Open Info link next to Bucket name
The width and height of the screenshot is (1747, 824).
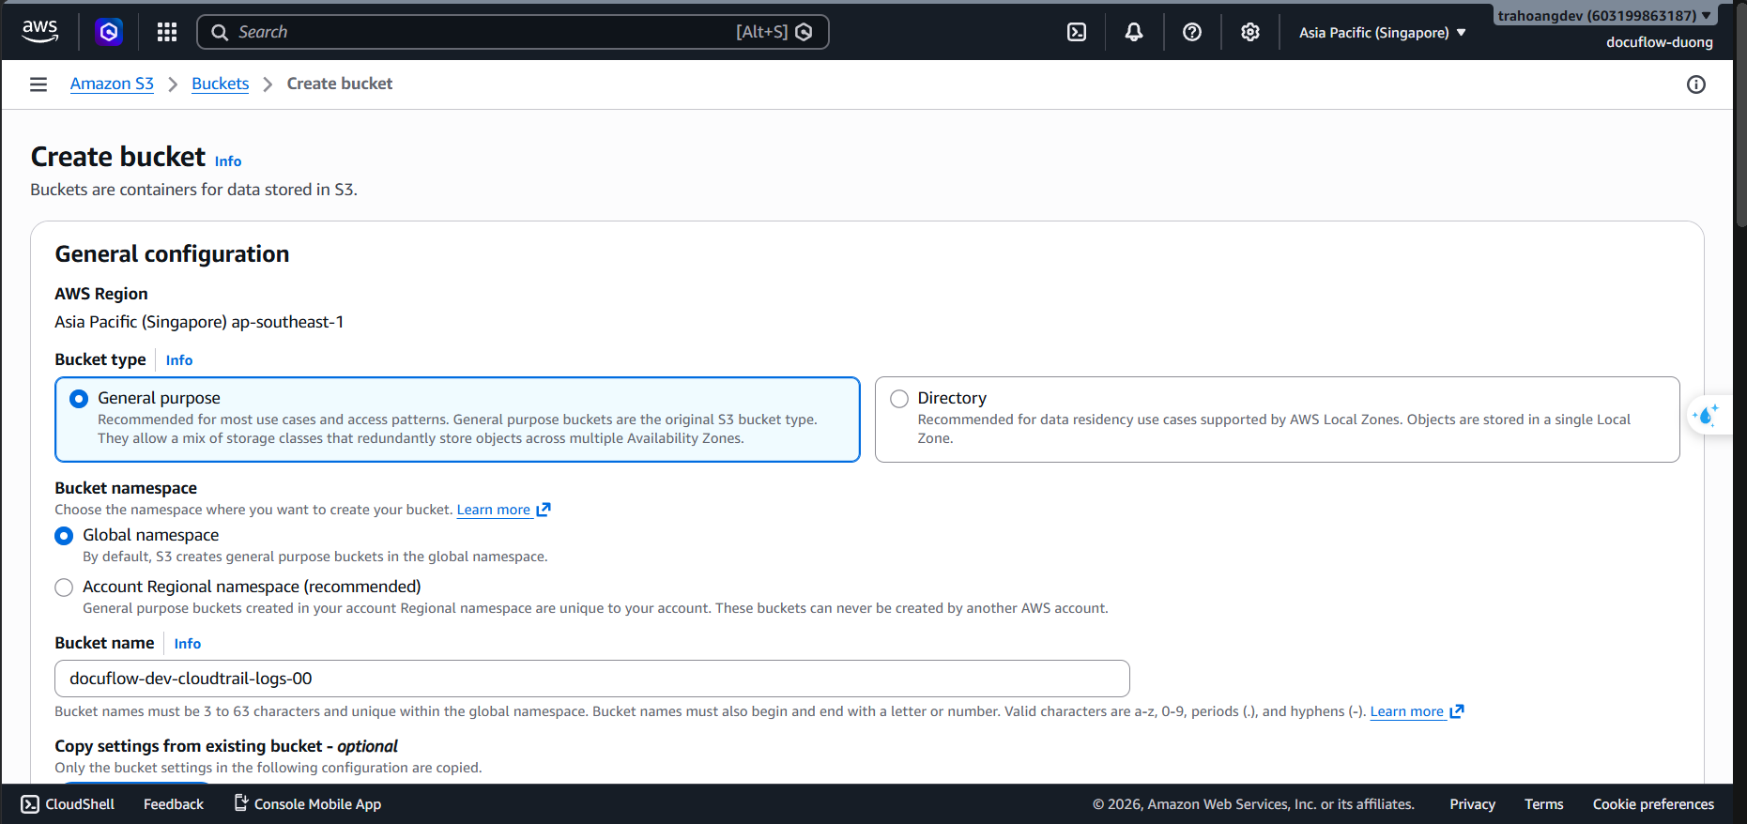click(x=188, y=644)
